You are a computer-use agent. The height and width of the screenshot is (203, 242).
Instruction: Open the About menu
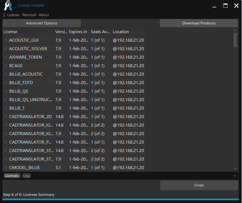[44, 15]
